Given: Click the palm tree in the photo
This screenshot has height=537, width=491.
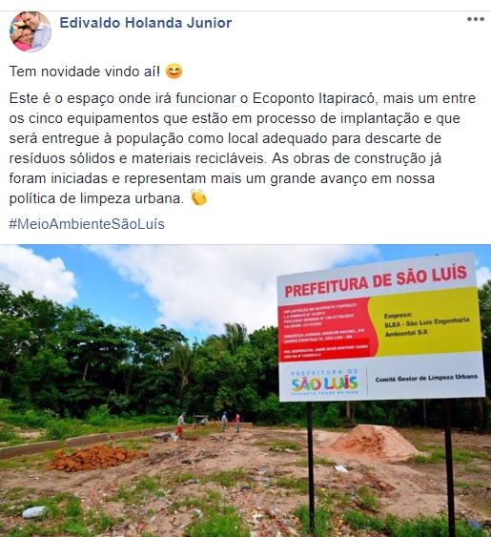Looking at the screenshot, I should click(231, 339).
